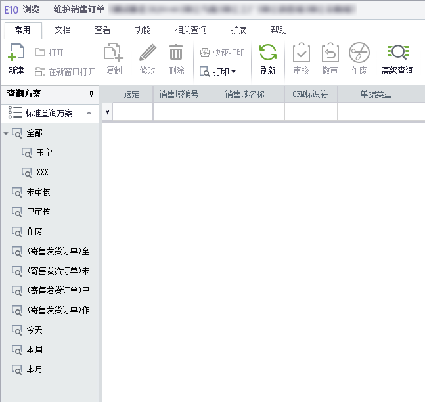Click the 修改 pencil icon
The image size is (425, 402).
(x=148, y=54)
